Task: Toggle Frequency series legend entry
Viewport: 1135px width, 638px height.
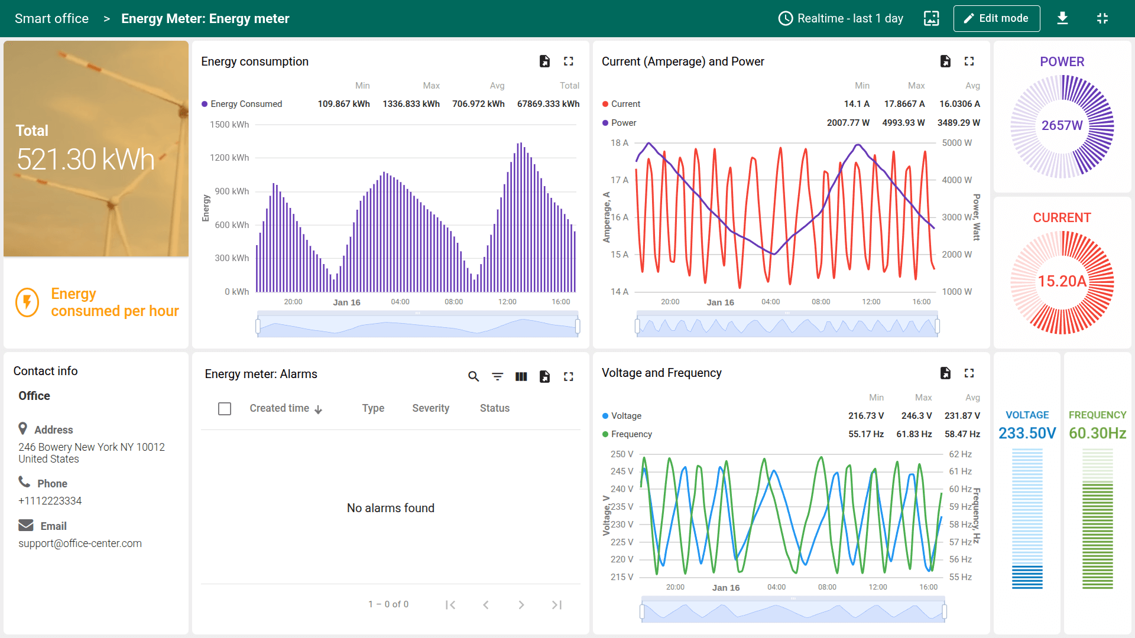Action: click(631, 434)
